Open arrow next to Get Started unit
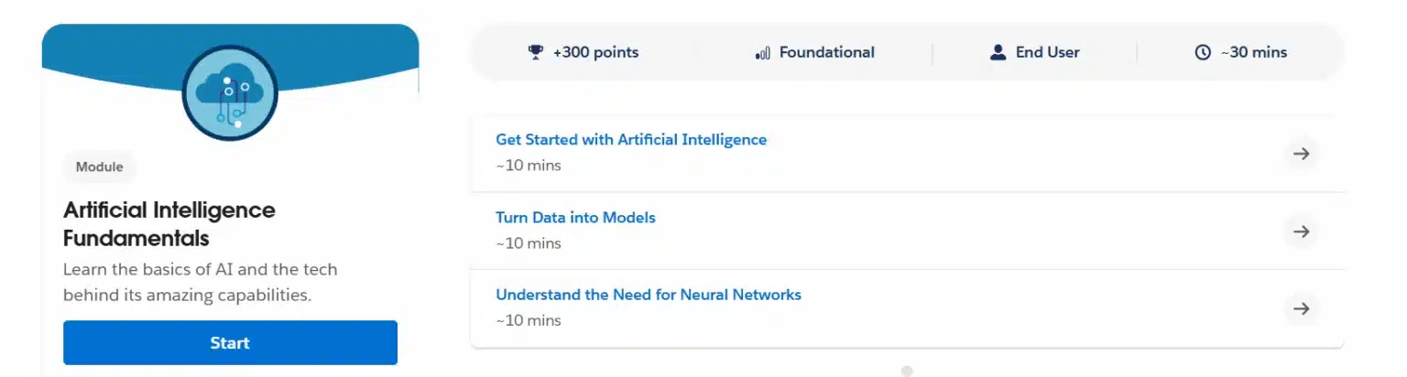This screenshot has width=1407, height=377. pyautogui.click(x=1301, y=154)
